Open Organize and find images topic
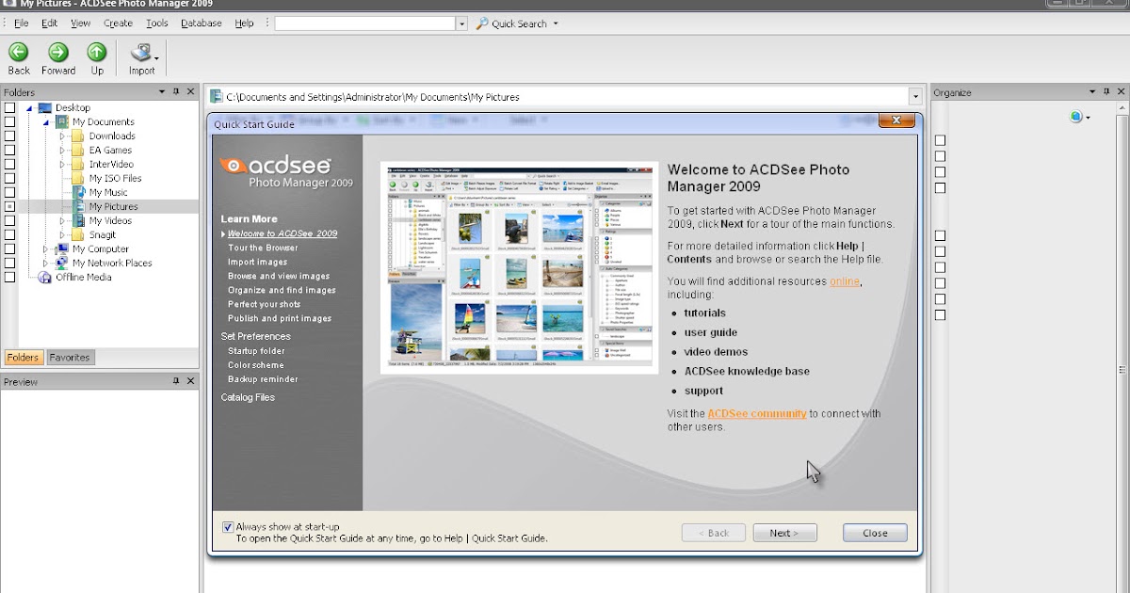 point(282,290)
